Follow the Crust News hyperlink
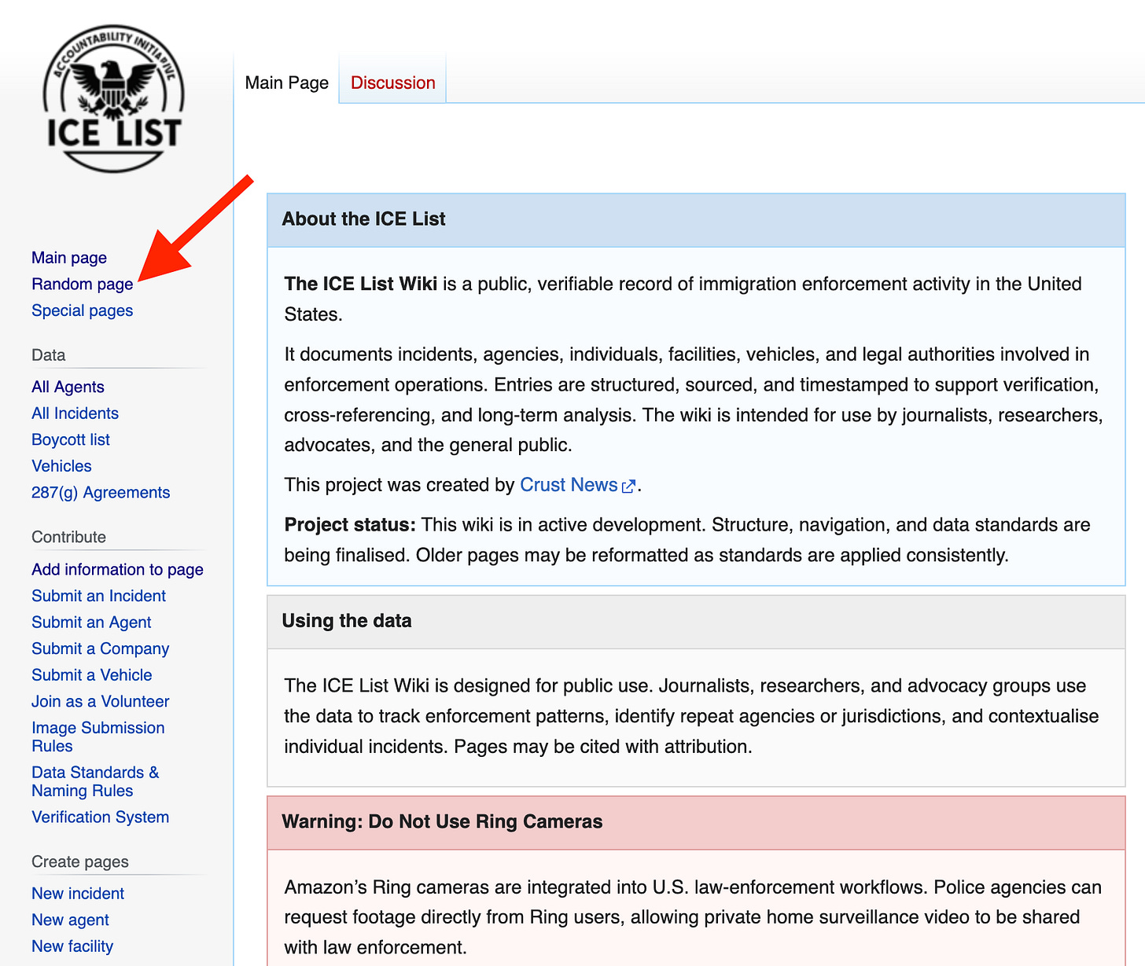The width and height of the screenshot is (1145, 966). pyautogui.click(x=569, y=485)
